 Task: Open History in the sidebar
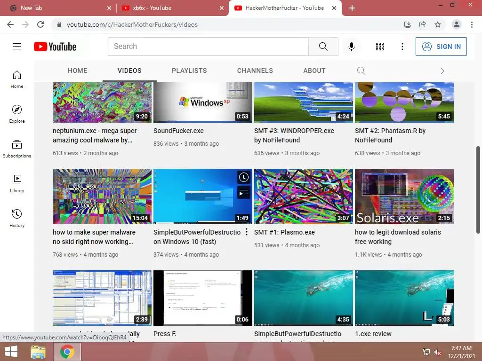17,218
